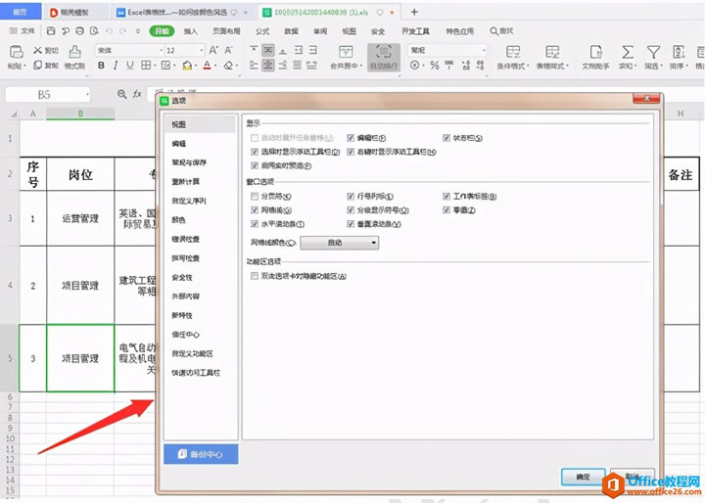Click the Paste icon in ribbon
Viewport: 705px width, 503px height.
coord(17,52)
